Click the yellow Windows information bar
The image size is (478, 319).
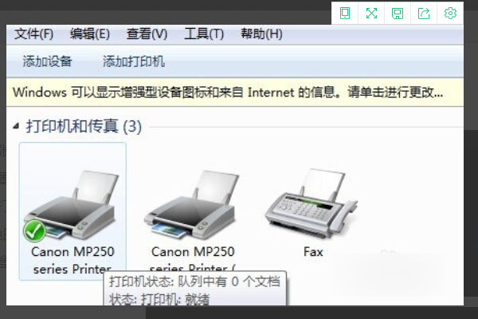pos(235,93)
